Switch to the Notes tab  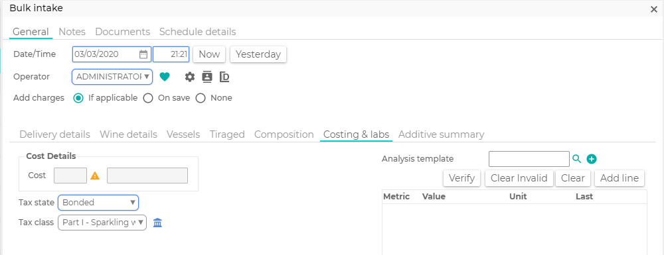coord(72,32)
